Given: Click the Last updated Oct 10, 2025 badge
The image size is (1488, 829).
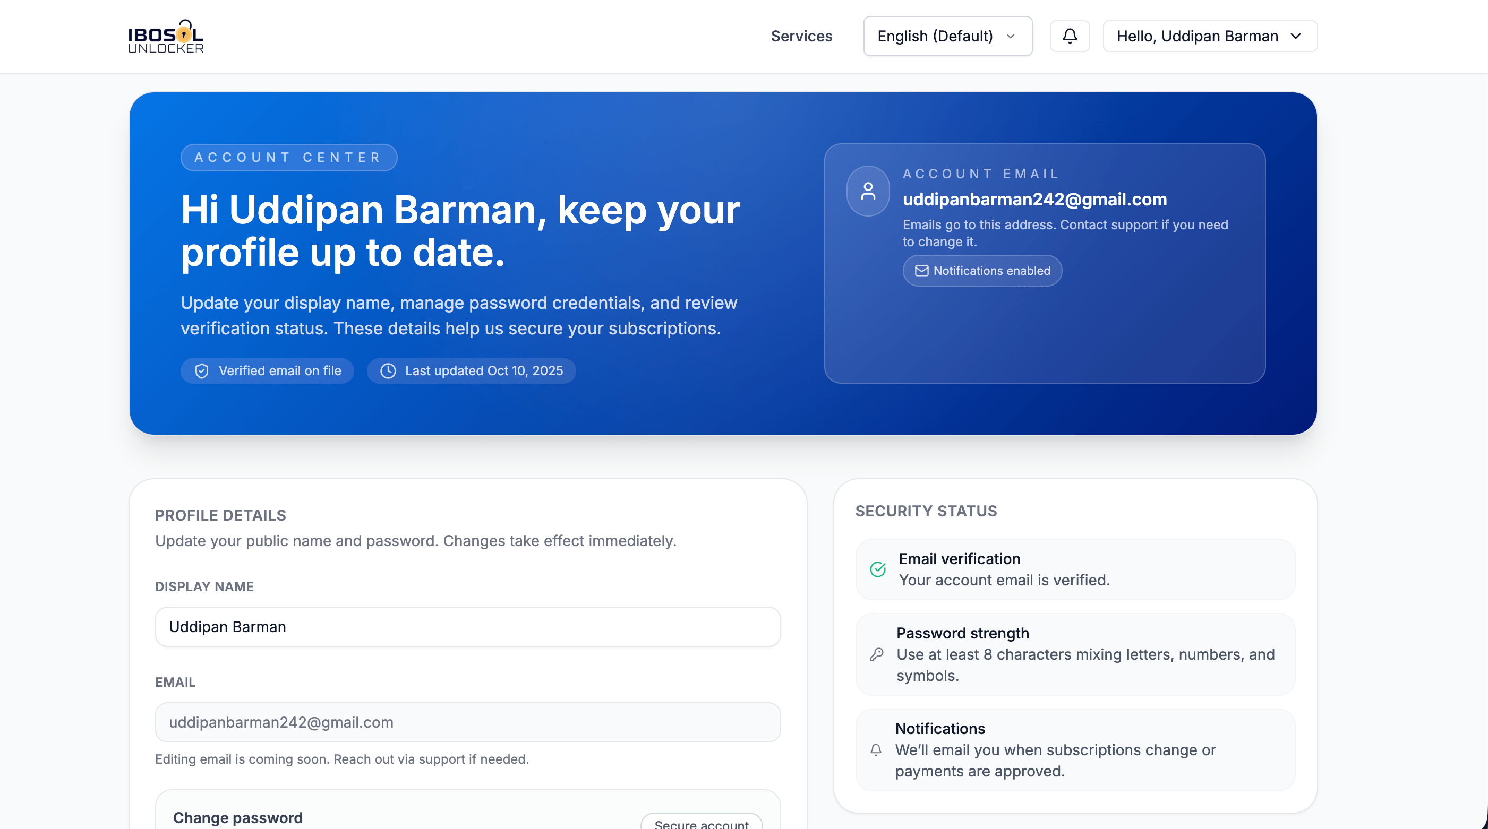Looking at the screenshot, I should [x=472, y=370].
